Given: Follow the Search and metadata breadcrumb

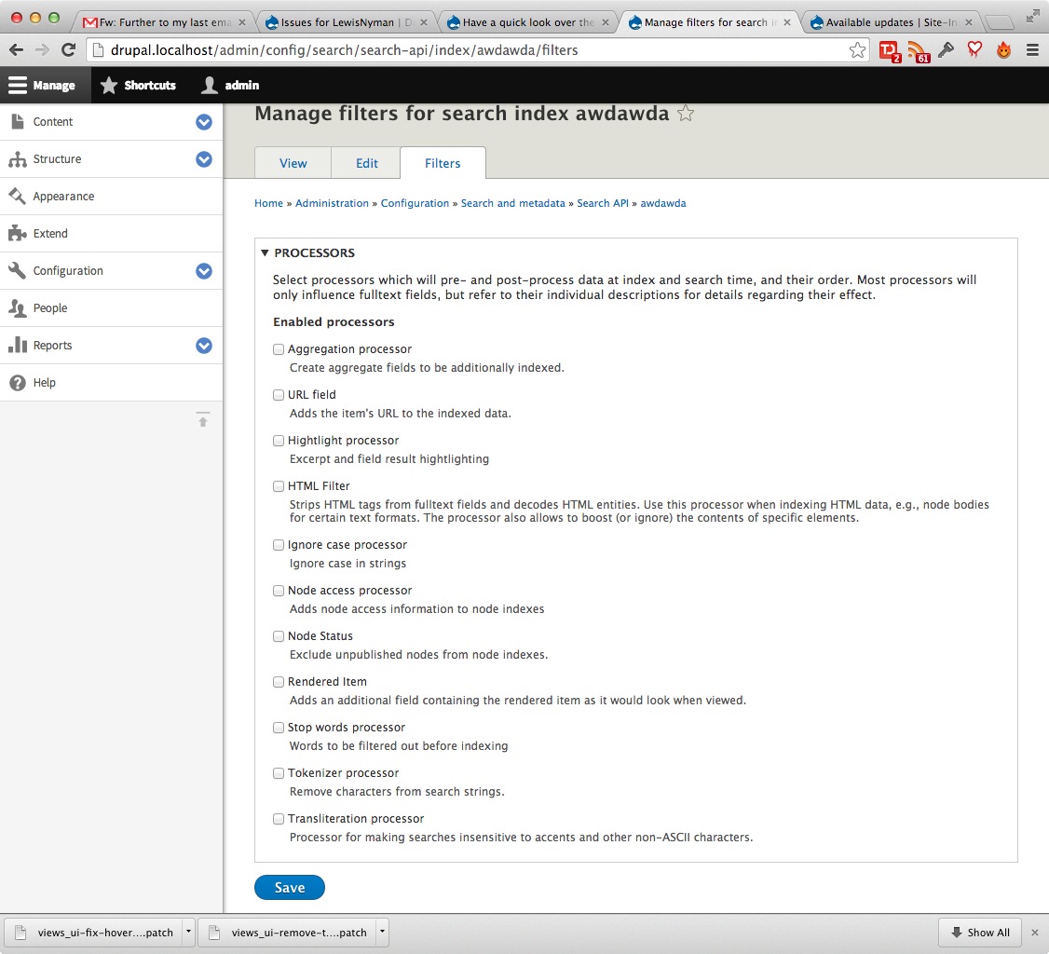Looking at the screenshot, I should (x=513, y=203).
